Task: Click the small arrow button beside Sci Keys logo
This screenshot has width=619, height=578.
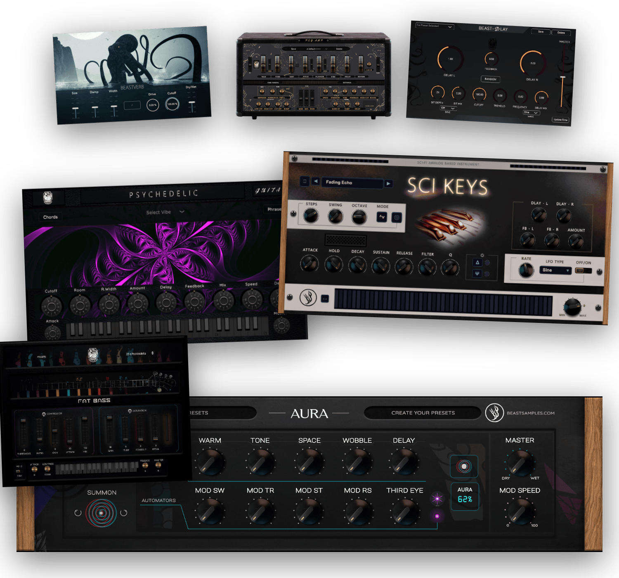Action: [325, 298]
